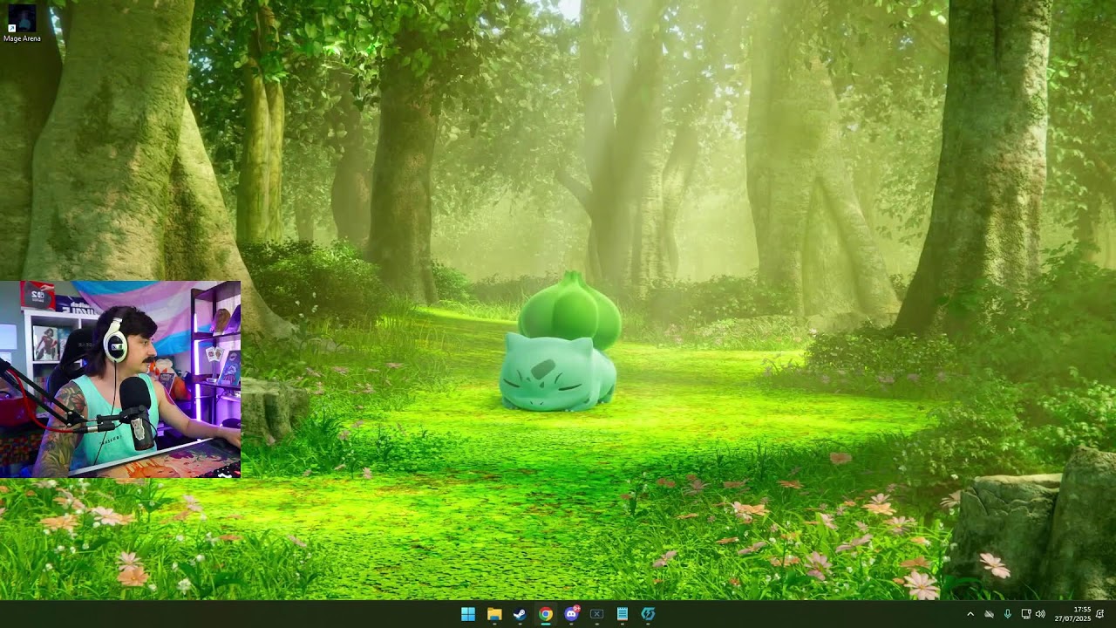The height and width of the screenshot is (628, 1116).
Task: Open the volume speaker control
Action: pos(1040,614)
